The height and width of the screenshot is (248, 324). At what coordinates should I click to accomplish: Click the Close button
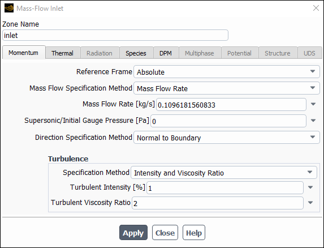coord(165,233)
